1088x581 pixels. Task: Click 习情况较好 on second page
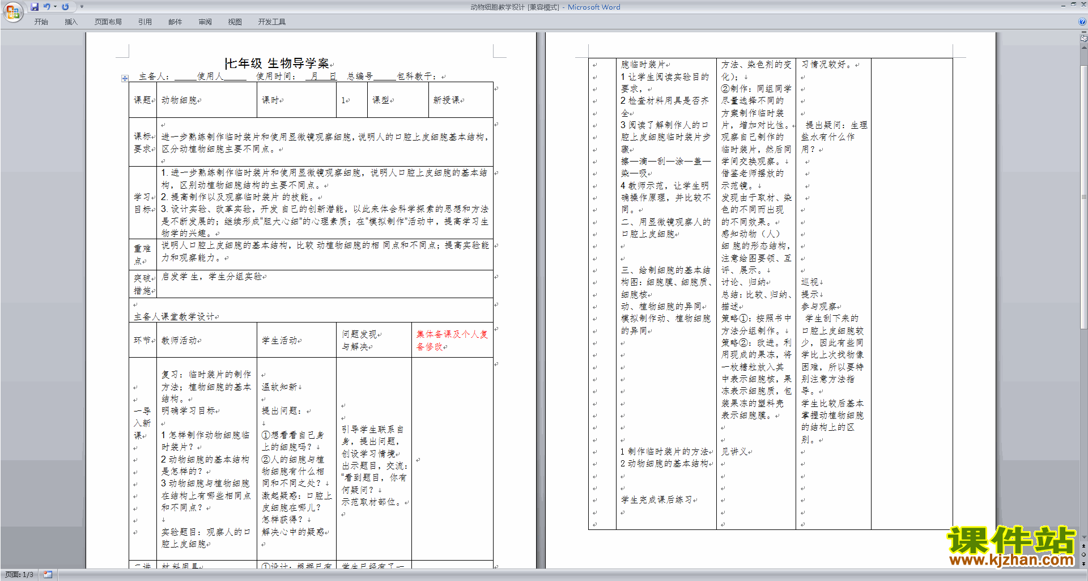click(x=828, y=64)
